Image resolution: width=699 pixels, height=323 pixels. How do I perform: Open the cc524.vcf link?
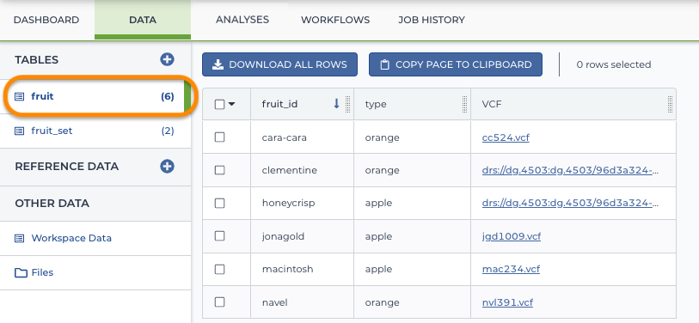click(506, 137)
